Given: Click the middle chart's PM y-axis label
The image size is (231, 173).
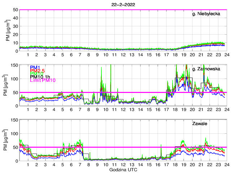Looking at the screenshot, I should 8,85.
